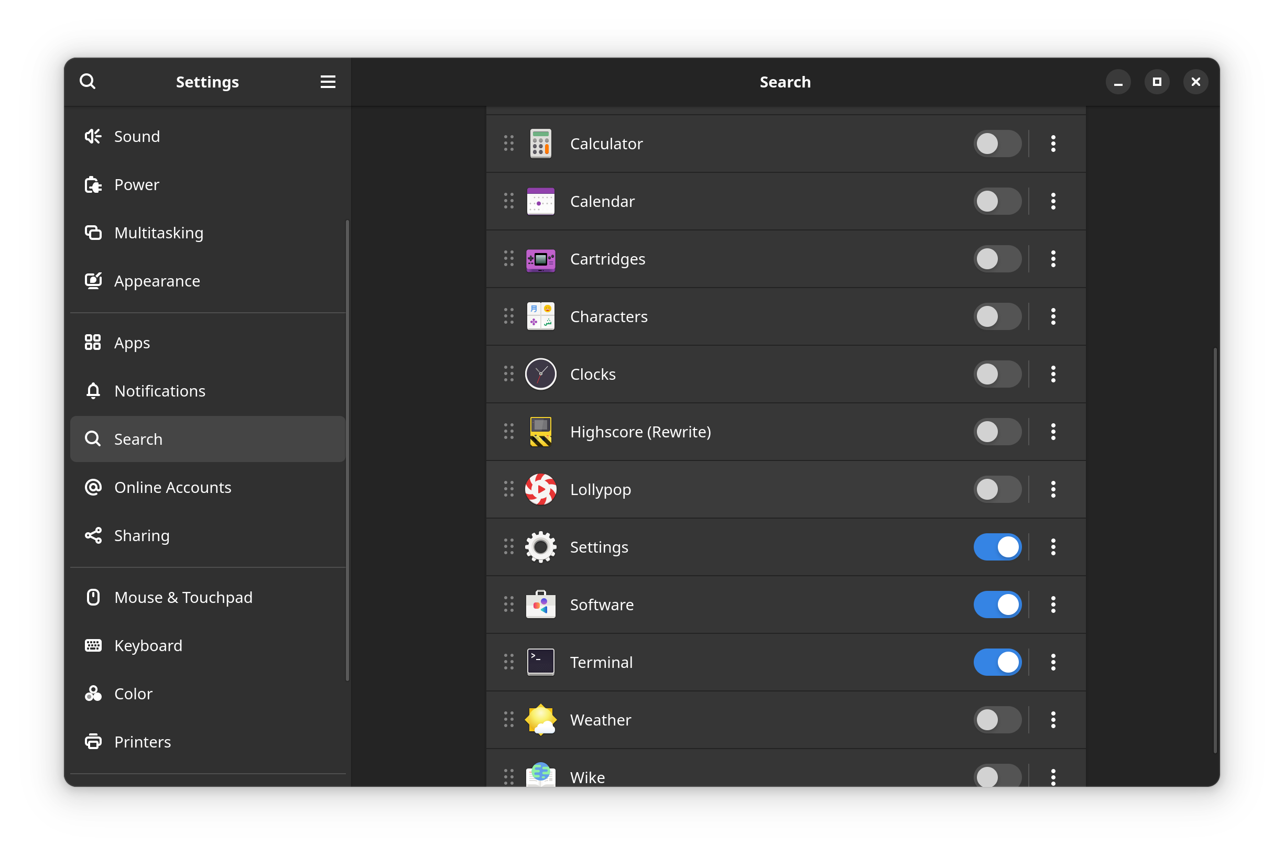Select Mouse & Touchpad in sidebar

(x=183, y=597)
